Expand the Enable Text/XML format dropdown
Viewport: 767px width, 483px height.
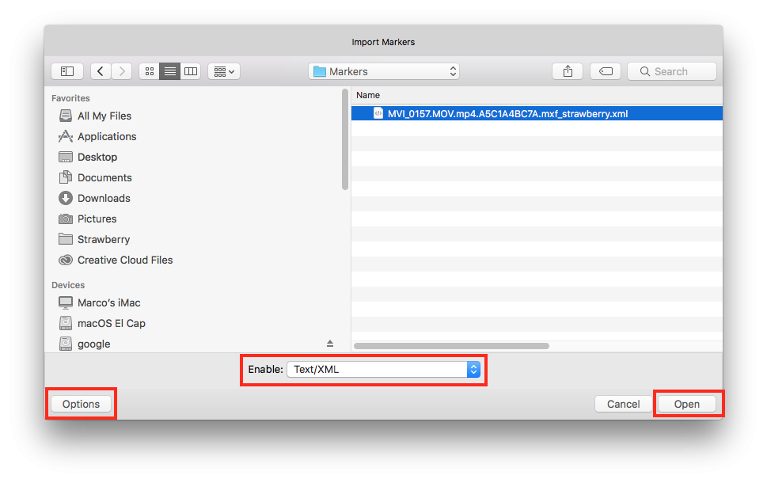(x=384, y=369)
